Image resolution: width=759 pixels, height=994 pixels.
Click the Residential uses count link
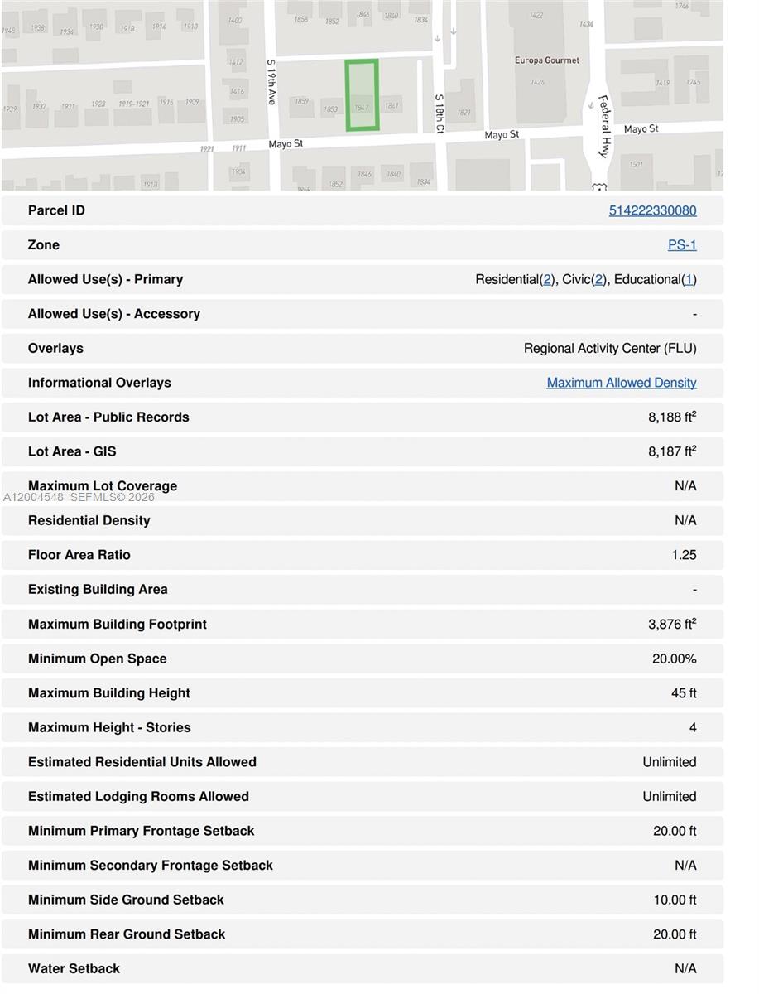click(547, 280)
